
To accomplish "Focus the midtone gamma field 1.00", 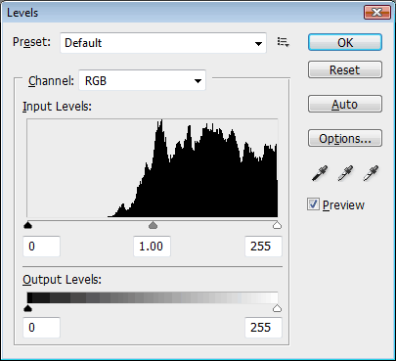I will [152, 247].
